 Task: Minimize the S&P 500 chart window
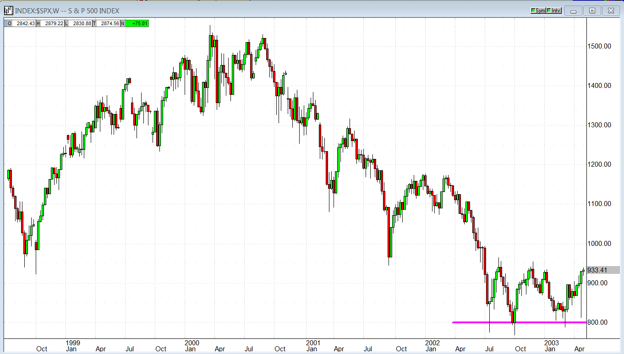[573, 11]
